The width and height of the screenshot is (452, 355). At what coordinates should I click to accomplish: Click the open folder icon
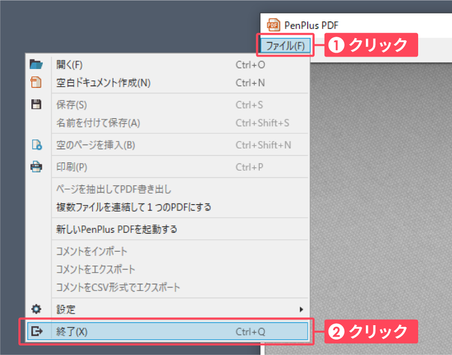pyautogui.click(x=36, y=65)
